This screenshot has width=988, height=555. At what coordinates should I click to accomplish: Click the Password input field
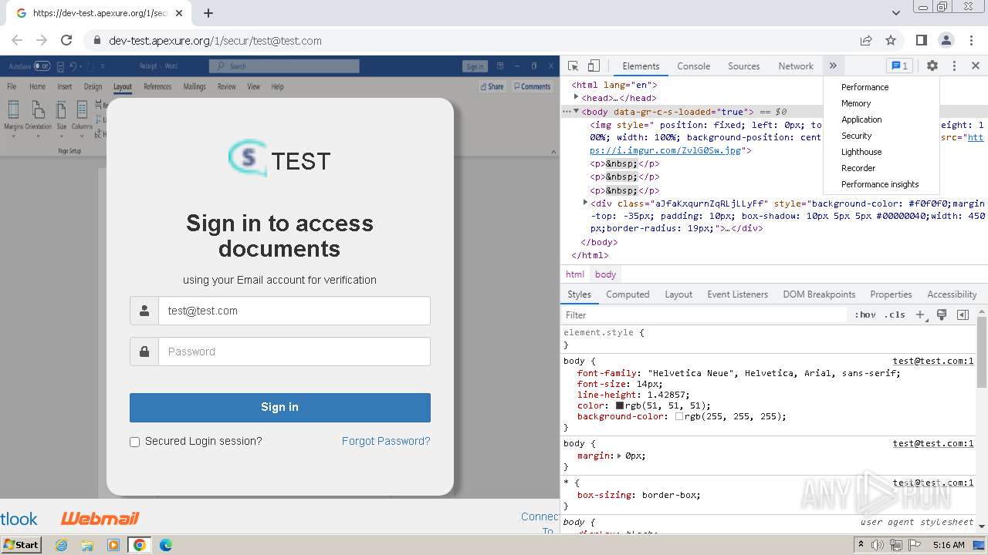294,351
